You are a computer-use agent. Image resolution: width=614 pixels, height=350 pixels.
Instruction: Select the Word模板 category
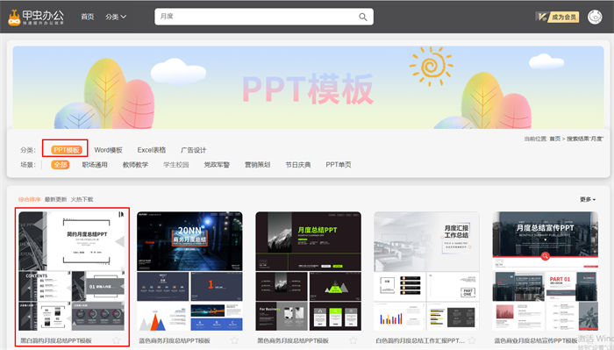click(109, 150)
